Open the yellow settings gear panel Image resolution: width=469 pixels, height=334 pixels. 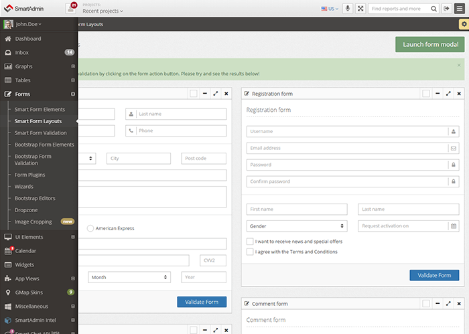click(x=463, y=24)
